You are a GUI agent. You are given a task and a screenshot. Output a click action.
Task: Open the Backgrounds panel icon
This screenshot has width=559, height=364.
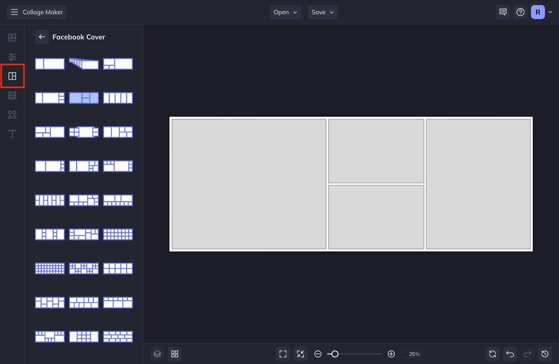point(12,95)
